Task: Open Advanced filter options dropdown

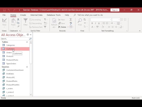Action: point(46,23)
